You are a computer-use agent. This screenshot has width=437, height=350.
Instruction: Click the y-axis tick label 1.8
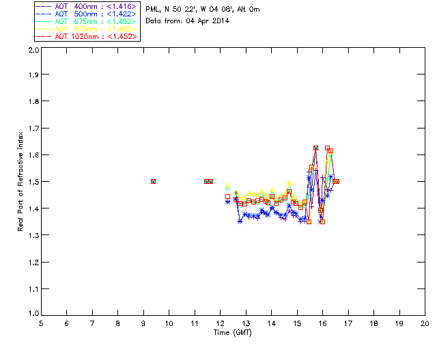pyautogui.click(x=33, y=101)
